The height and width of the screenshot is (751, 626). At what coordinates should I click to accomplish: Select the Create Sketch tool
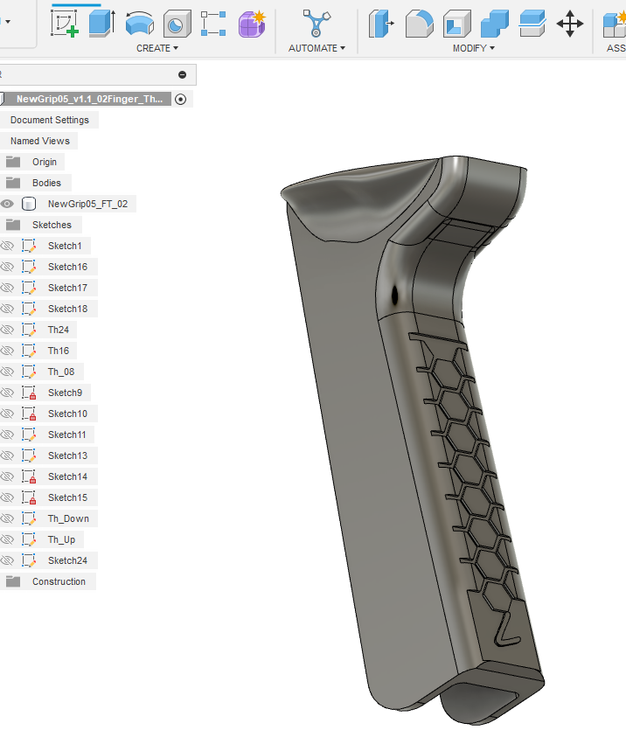tap(65, 24)
